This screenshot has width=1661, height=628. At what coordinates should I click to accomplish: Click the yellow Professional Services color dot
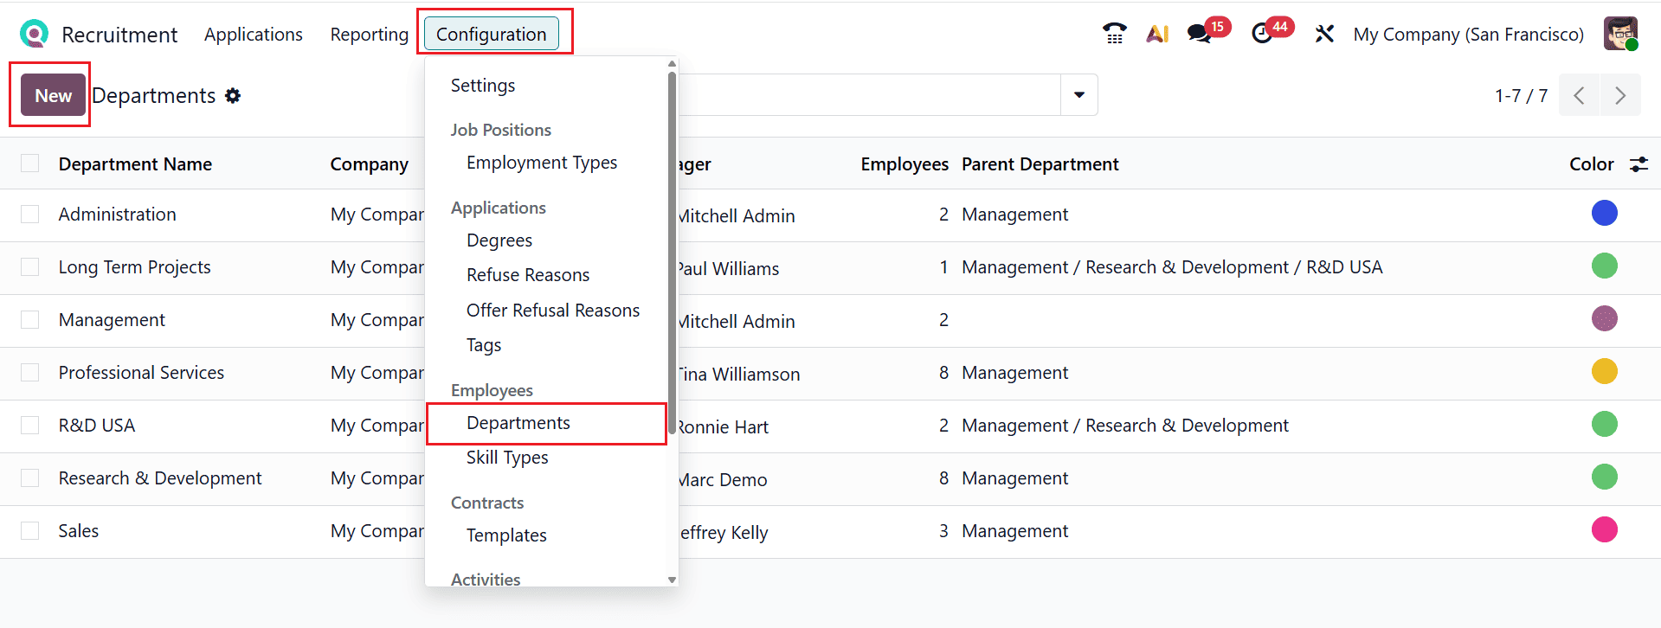[1604, 372]
